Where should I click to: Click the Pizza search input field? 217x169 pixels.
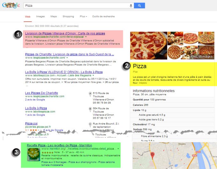tap(76, 5)
